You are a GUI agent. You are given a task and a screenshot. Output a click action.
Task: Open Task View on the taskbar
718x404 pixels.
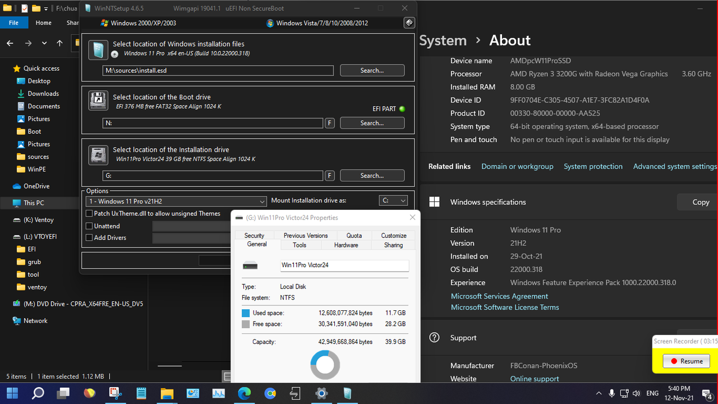point(63,393)
